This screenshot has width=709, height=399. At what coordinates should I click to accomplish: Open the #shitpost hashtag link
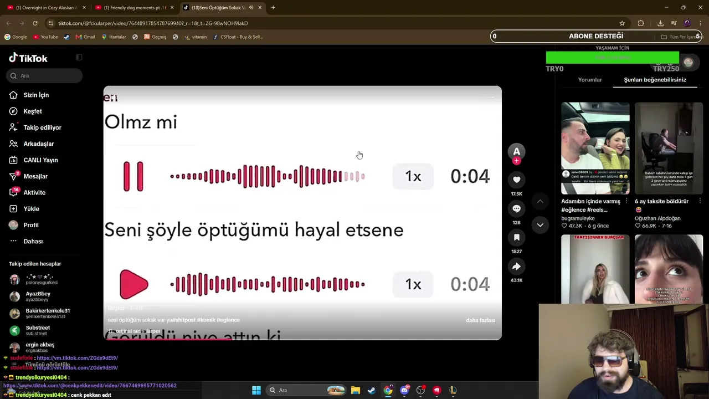(x=184, y=320)
